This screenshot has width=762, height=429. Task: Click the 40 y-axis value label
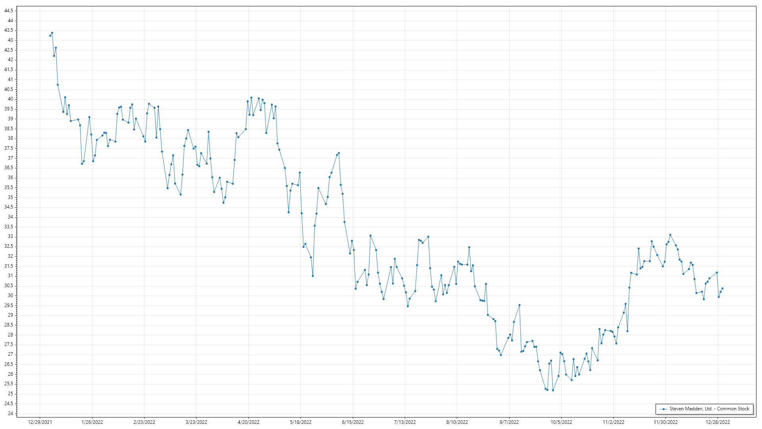(10, 99)
